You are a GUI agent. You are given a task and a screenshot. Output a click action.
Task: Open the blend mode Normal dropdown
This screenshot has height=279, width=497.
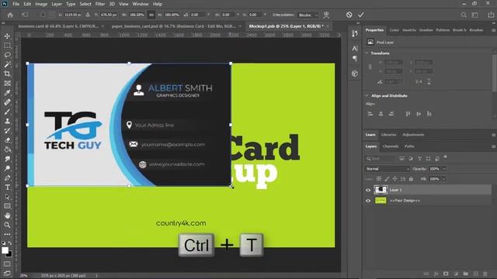click(388, 169)
